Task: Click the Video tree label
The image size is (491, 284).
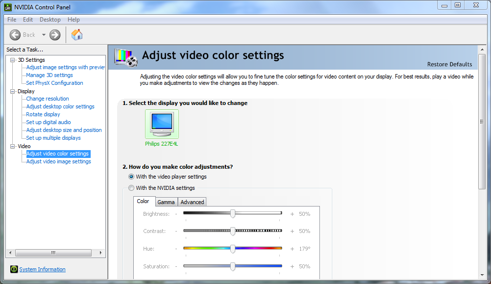Action: tap(24, 146)
